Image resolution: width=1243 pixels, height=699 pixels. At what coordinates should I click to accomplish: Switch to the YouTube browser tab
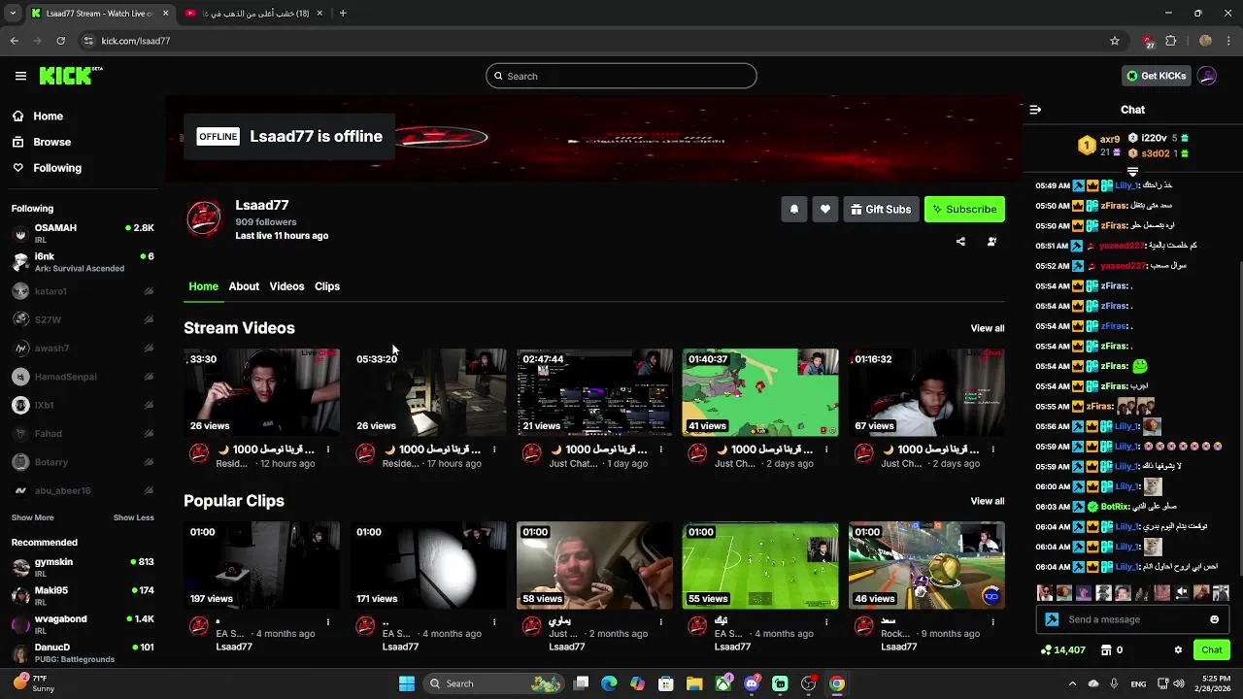254,14
